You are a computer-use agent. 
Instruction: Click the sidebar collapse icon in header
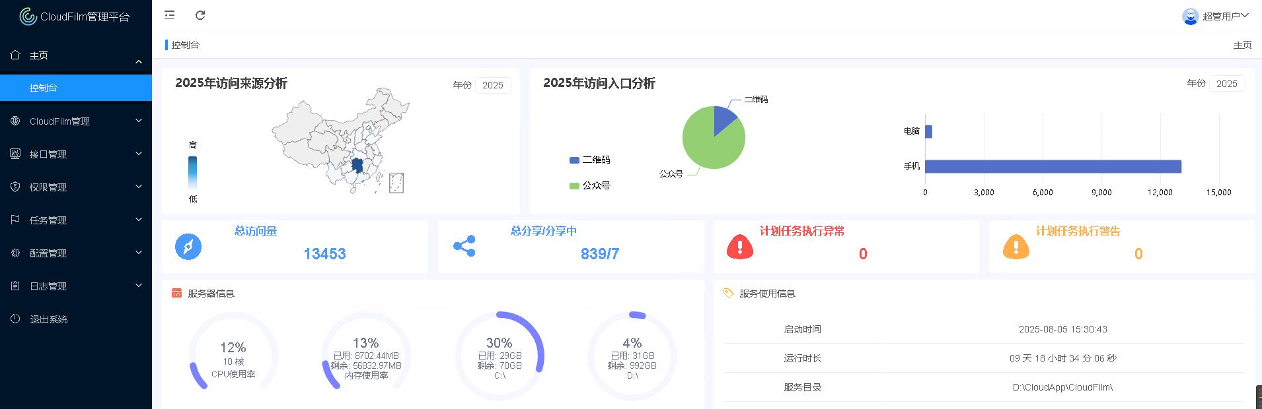coord(170,15)
